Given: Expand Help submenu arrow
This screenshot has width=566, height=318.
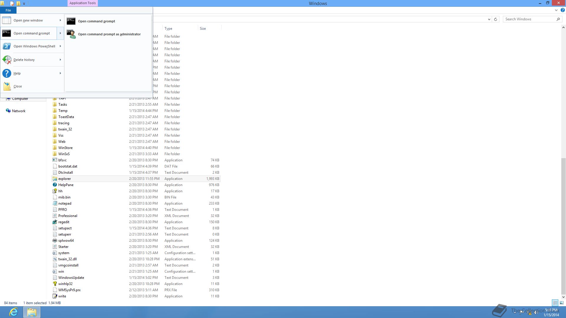Looking at the screenshot, I should click(x=60, y=73).
